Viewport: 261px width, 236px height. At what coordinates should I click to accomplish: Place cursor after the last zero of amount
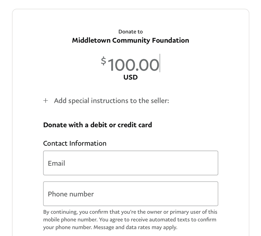point(160,65)
